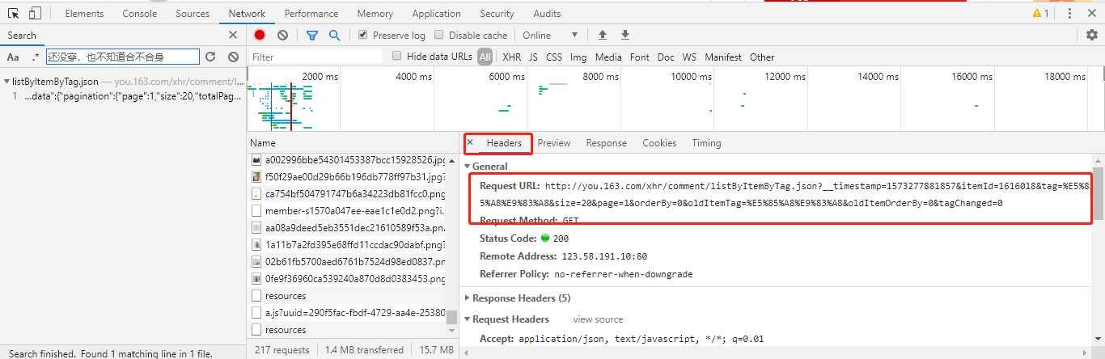Viewport: 1105px width, 359px height.
Task: Switch to the Elements tab
Action: 84,13
